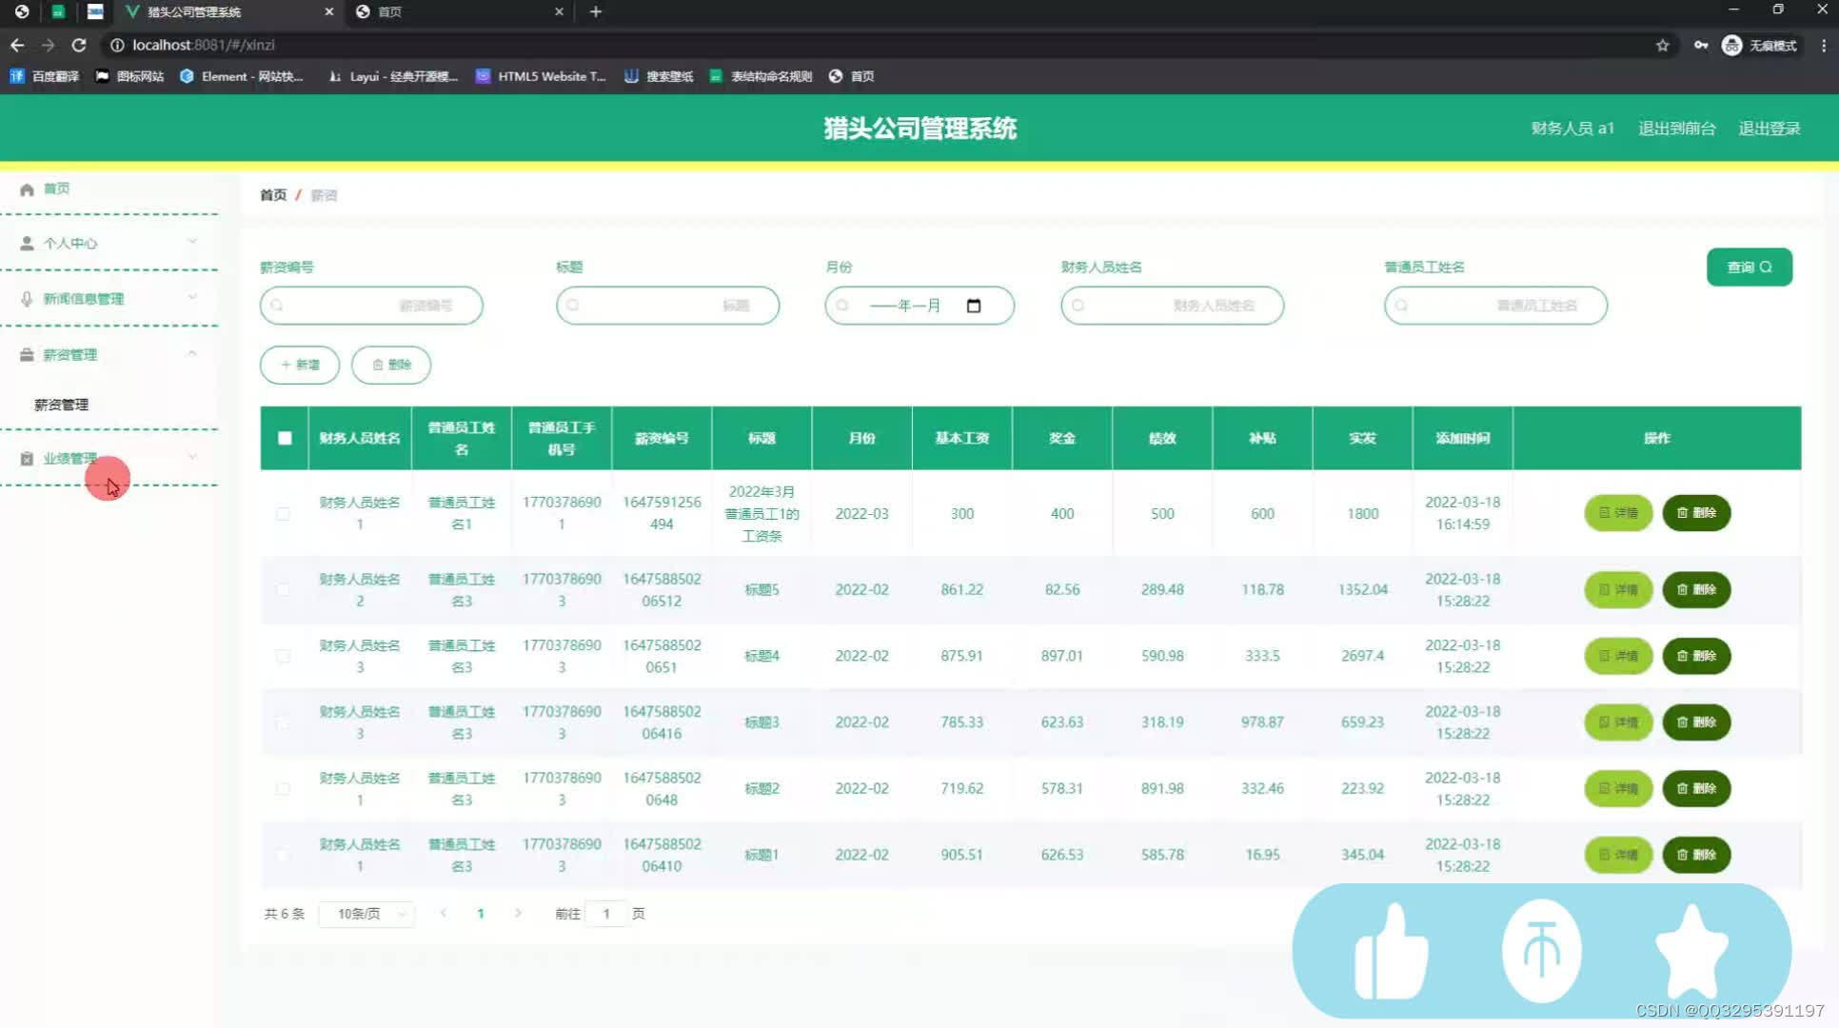Click the news management microphone icon

[27, 299]
